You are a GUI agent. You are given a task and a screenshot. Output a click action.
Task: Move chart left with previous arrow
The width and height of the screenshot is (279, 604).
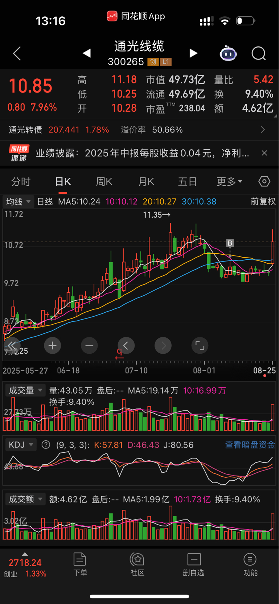point(126,345)
